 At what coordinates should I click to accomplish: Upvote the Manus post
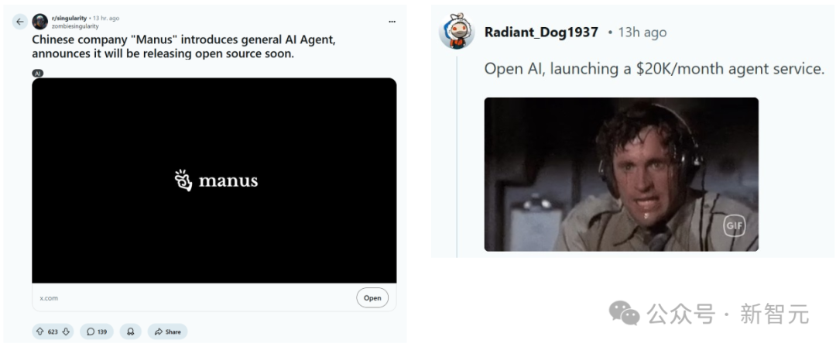coord(40,332)
